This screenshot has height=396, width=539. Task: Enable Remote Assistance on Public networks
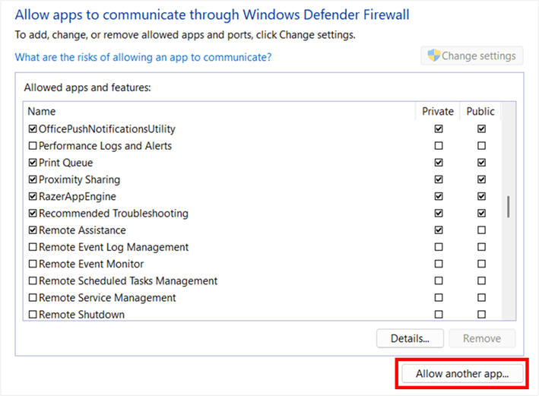point(481,230)
